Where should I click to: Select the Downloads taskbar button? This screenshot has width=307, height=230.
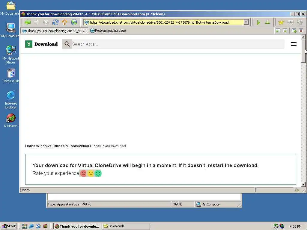(126, 226)
